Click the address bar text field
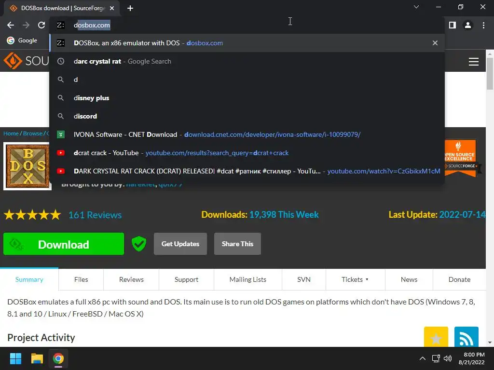This screenshot has width=494, height=370. click(x=247, y=25)
